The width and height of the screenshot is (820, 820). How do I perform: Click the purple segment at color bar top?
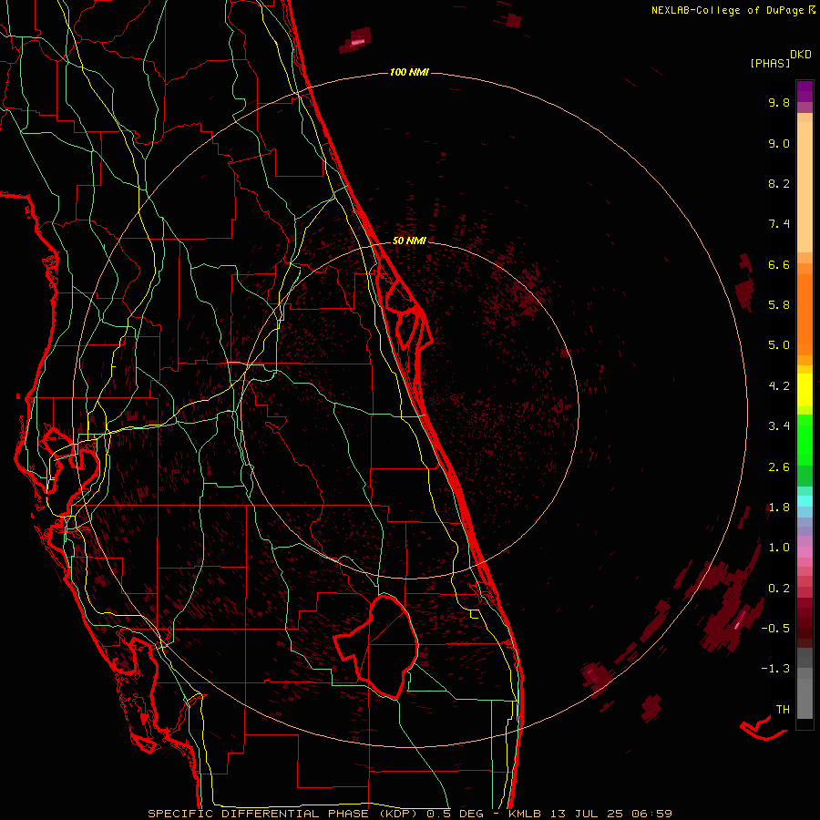click(x=805, y=91)
